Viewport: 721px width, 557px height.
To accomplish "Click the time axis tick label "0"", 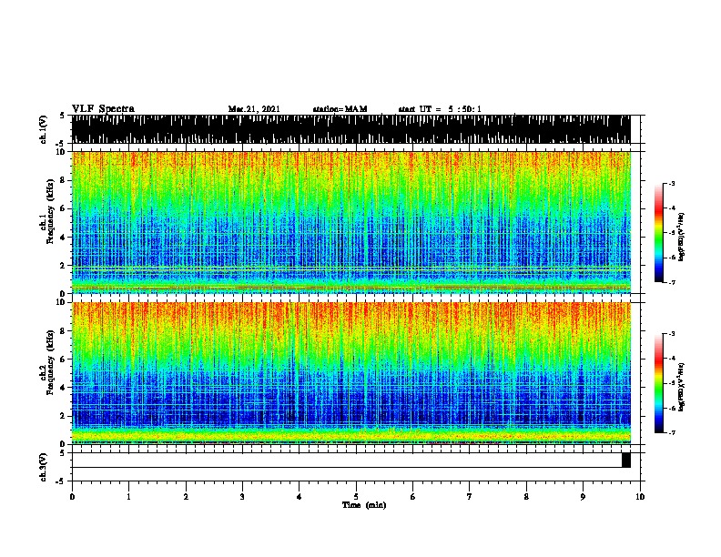I will pyautogui.click(x=72, y=497).
